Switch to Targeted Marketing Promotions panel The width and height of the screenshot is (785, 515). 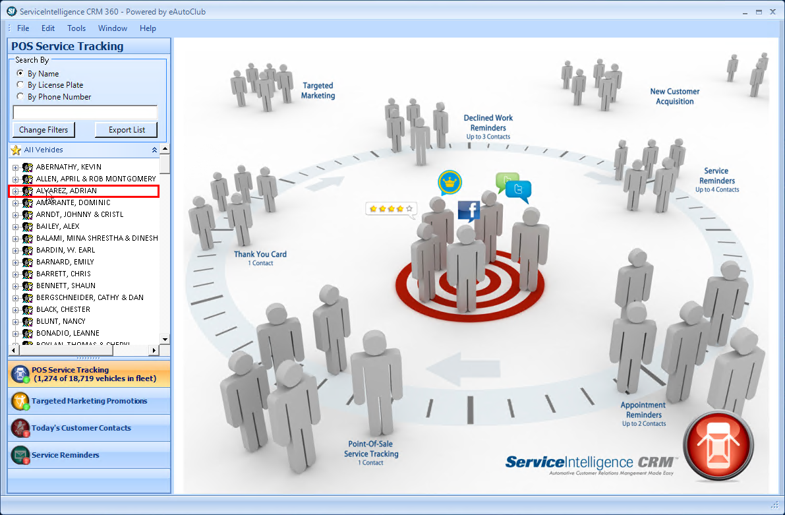(89, 401)
